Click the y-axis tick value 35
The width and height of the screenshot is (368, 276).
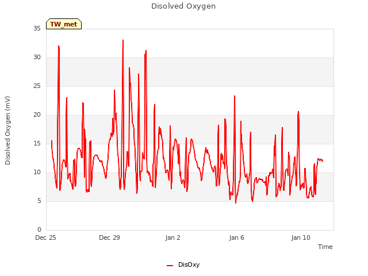click(37, 28)
